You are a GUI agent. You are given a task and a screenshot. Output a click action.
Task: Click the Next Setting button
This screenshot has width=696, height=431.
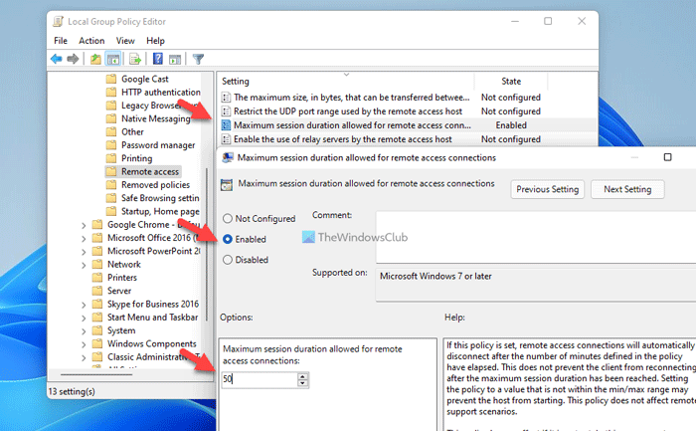click(x=627, y=189)
